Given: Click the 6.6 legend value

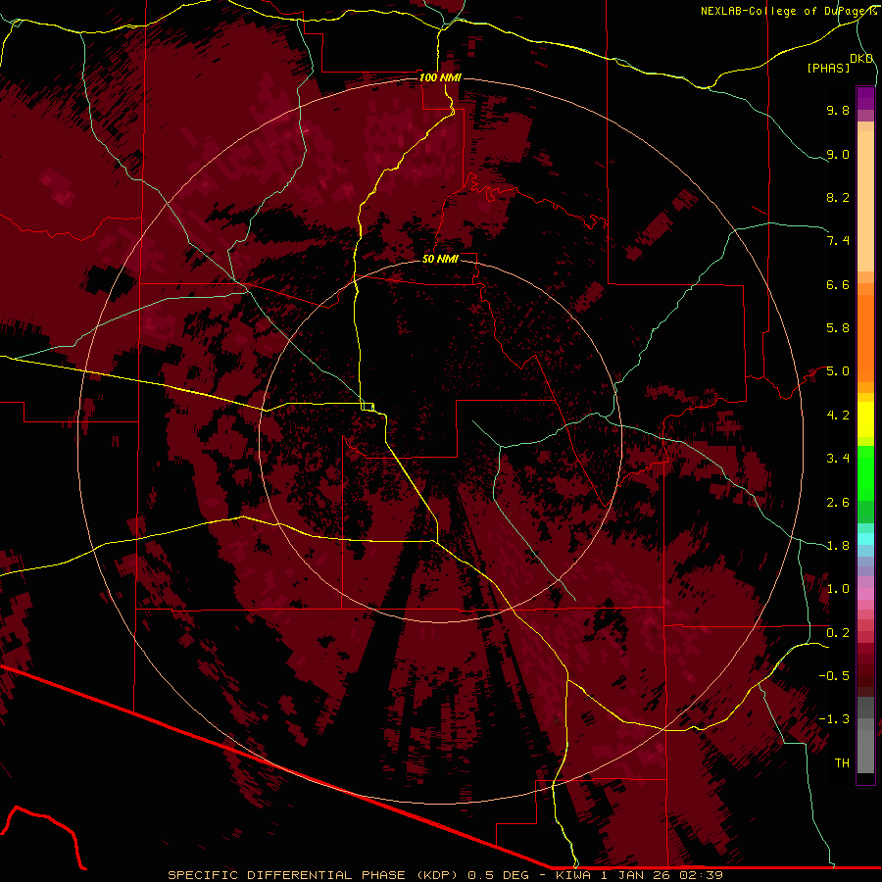Looking at the screenshot, I should pyautogui.click(x=838, y=284).
